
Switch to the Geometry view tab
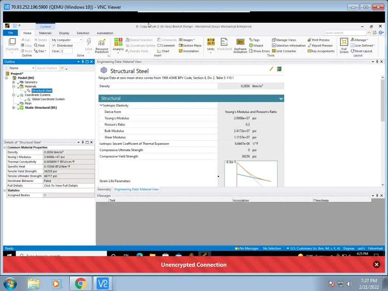tap(104, 189)
